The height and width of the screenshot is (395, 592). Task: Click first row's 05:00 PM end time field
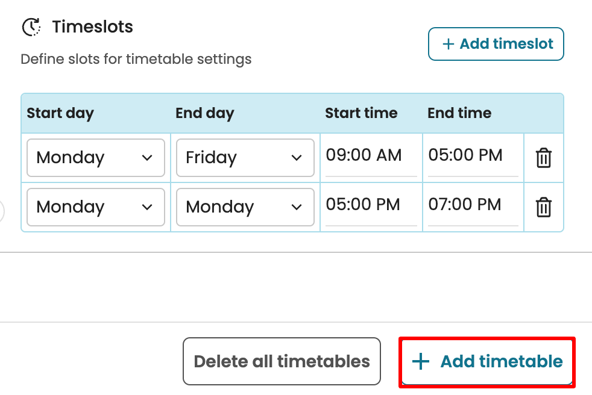[x=472, y=155]
